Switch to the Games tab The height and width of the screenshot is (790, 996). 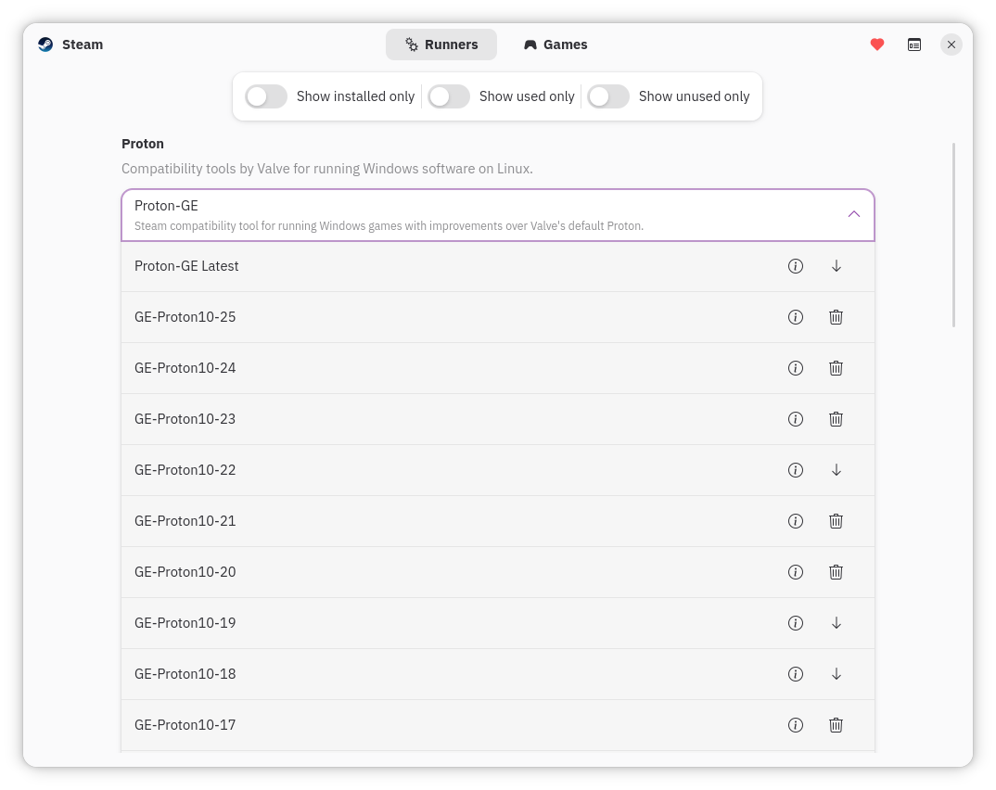555,45
